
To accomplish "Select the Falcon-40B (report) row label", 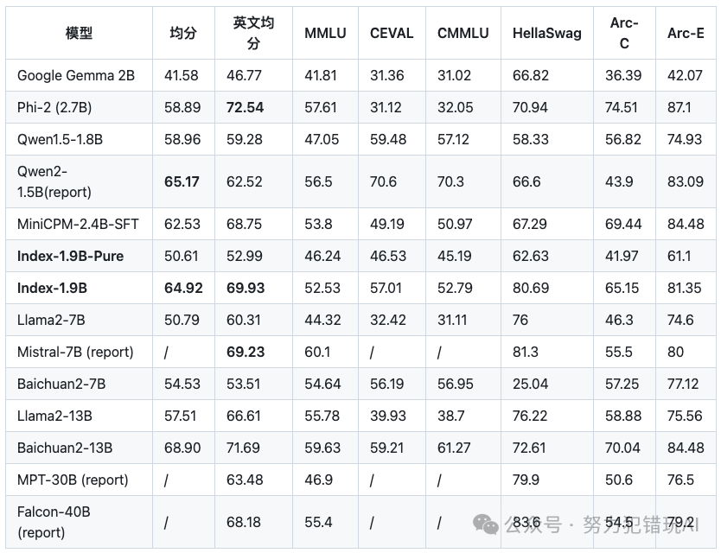I will [x=54, y=521].
